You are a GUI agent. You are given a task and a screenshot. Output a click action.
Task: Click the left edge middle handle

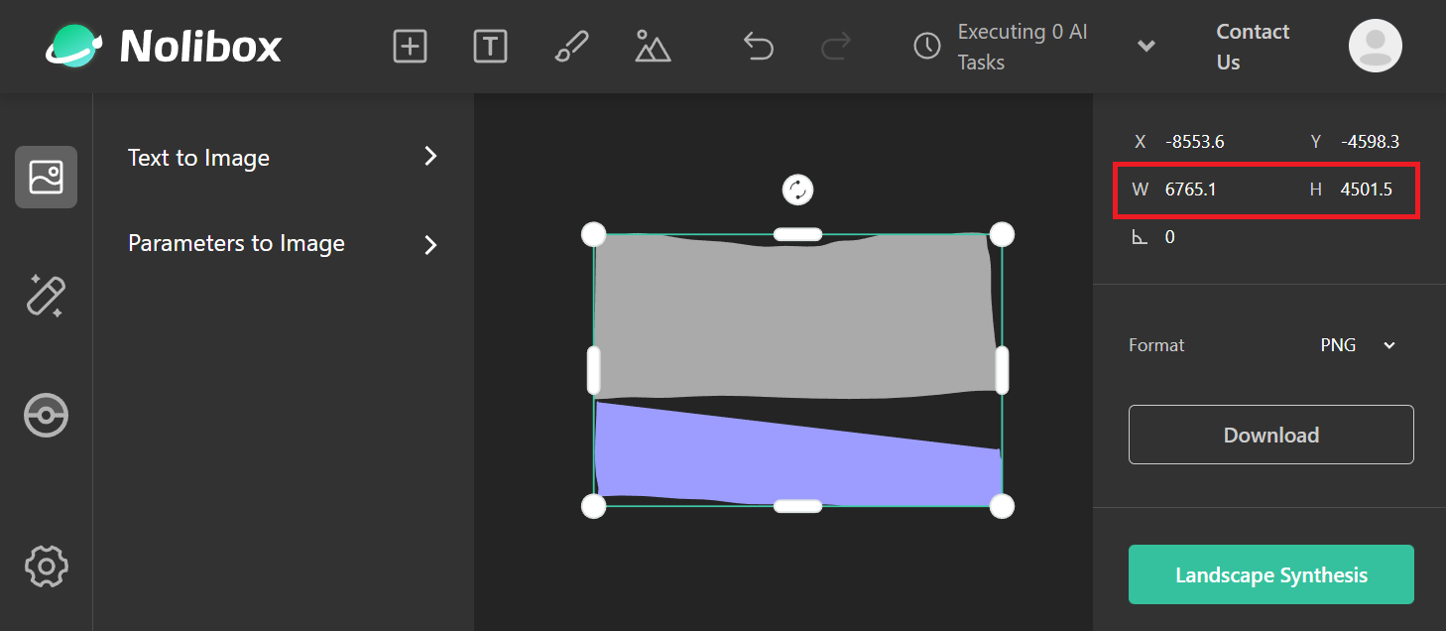point(593,370)
